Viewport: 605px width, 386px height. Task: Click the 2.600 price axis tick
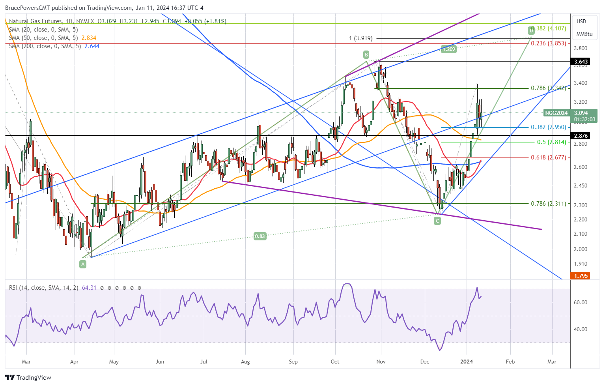(581, 167)
